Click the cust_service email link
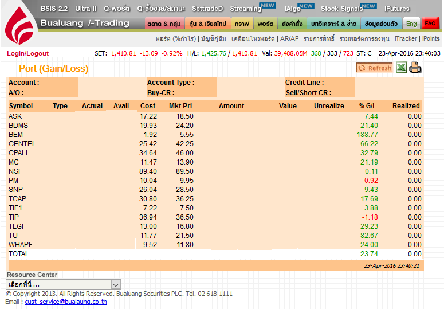444x309 pixels. (x=66, y=302)
